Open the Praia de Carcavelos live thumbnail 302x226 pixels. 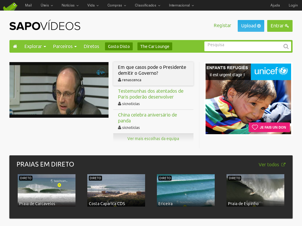pyautogui.click(x=46, y=190)
